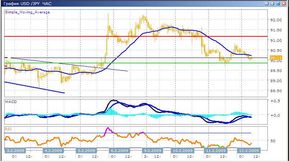Click the vertical split icon in title bar
Viewport: 289px width, 162px height.
tap(267, 4)
